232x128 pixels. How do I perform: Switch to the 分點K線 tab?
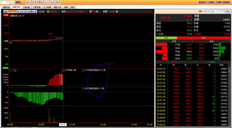[x=27, y=7]
